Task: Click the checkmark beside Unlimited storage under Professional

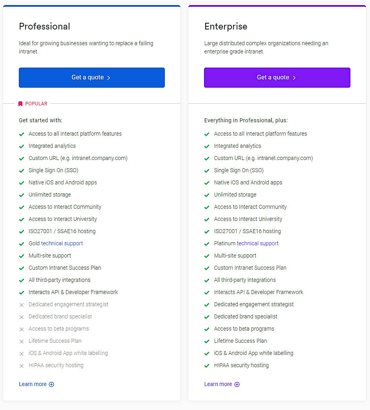Action: [x=22, y=195]
